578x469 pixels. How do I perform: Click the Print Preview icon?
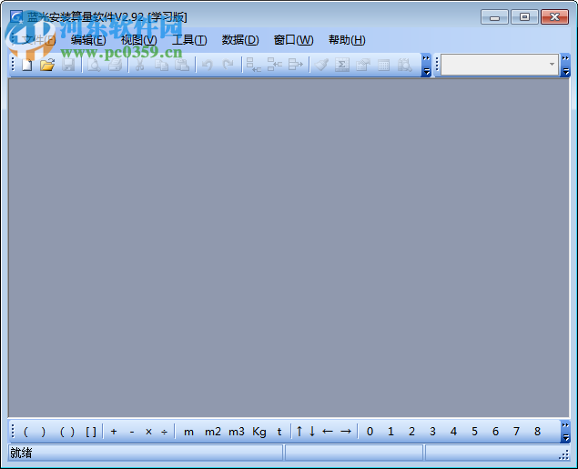(x=94, y=65)
